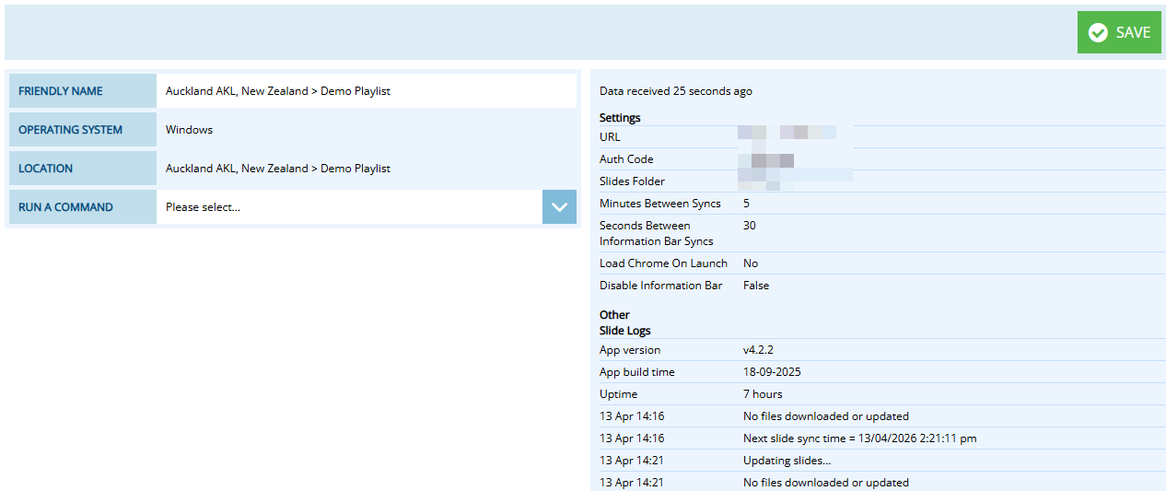Click the Slide Logs heading
The width and height of the screenshot is (1166, 491).
click(x=624, y=331)
